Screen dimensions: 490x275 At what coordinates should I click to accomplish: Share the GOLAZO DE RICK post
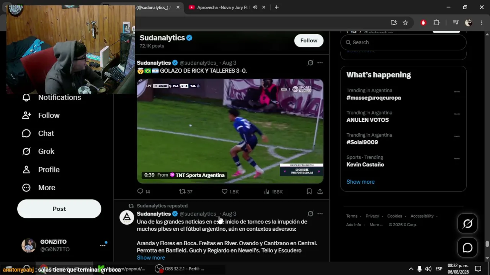[320, 191]
